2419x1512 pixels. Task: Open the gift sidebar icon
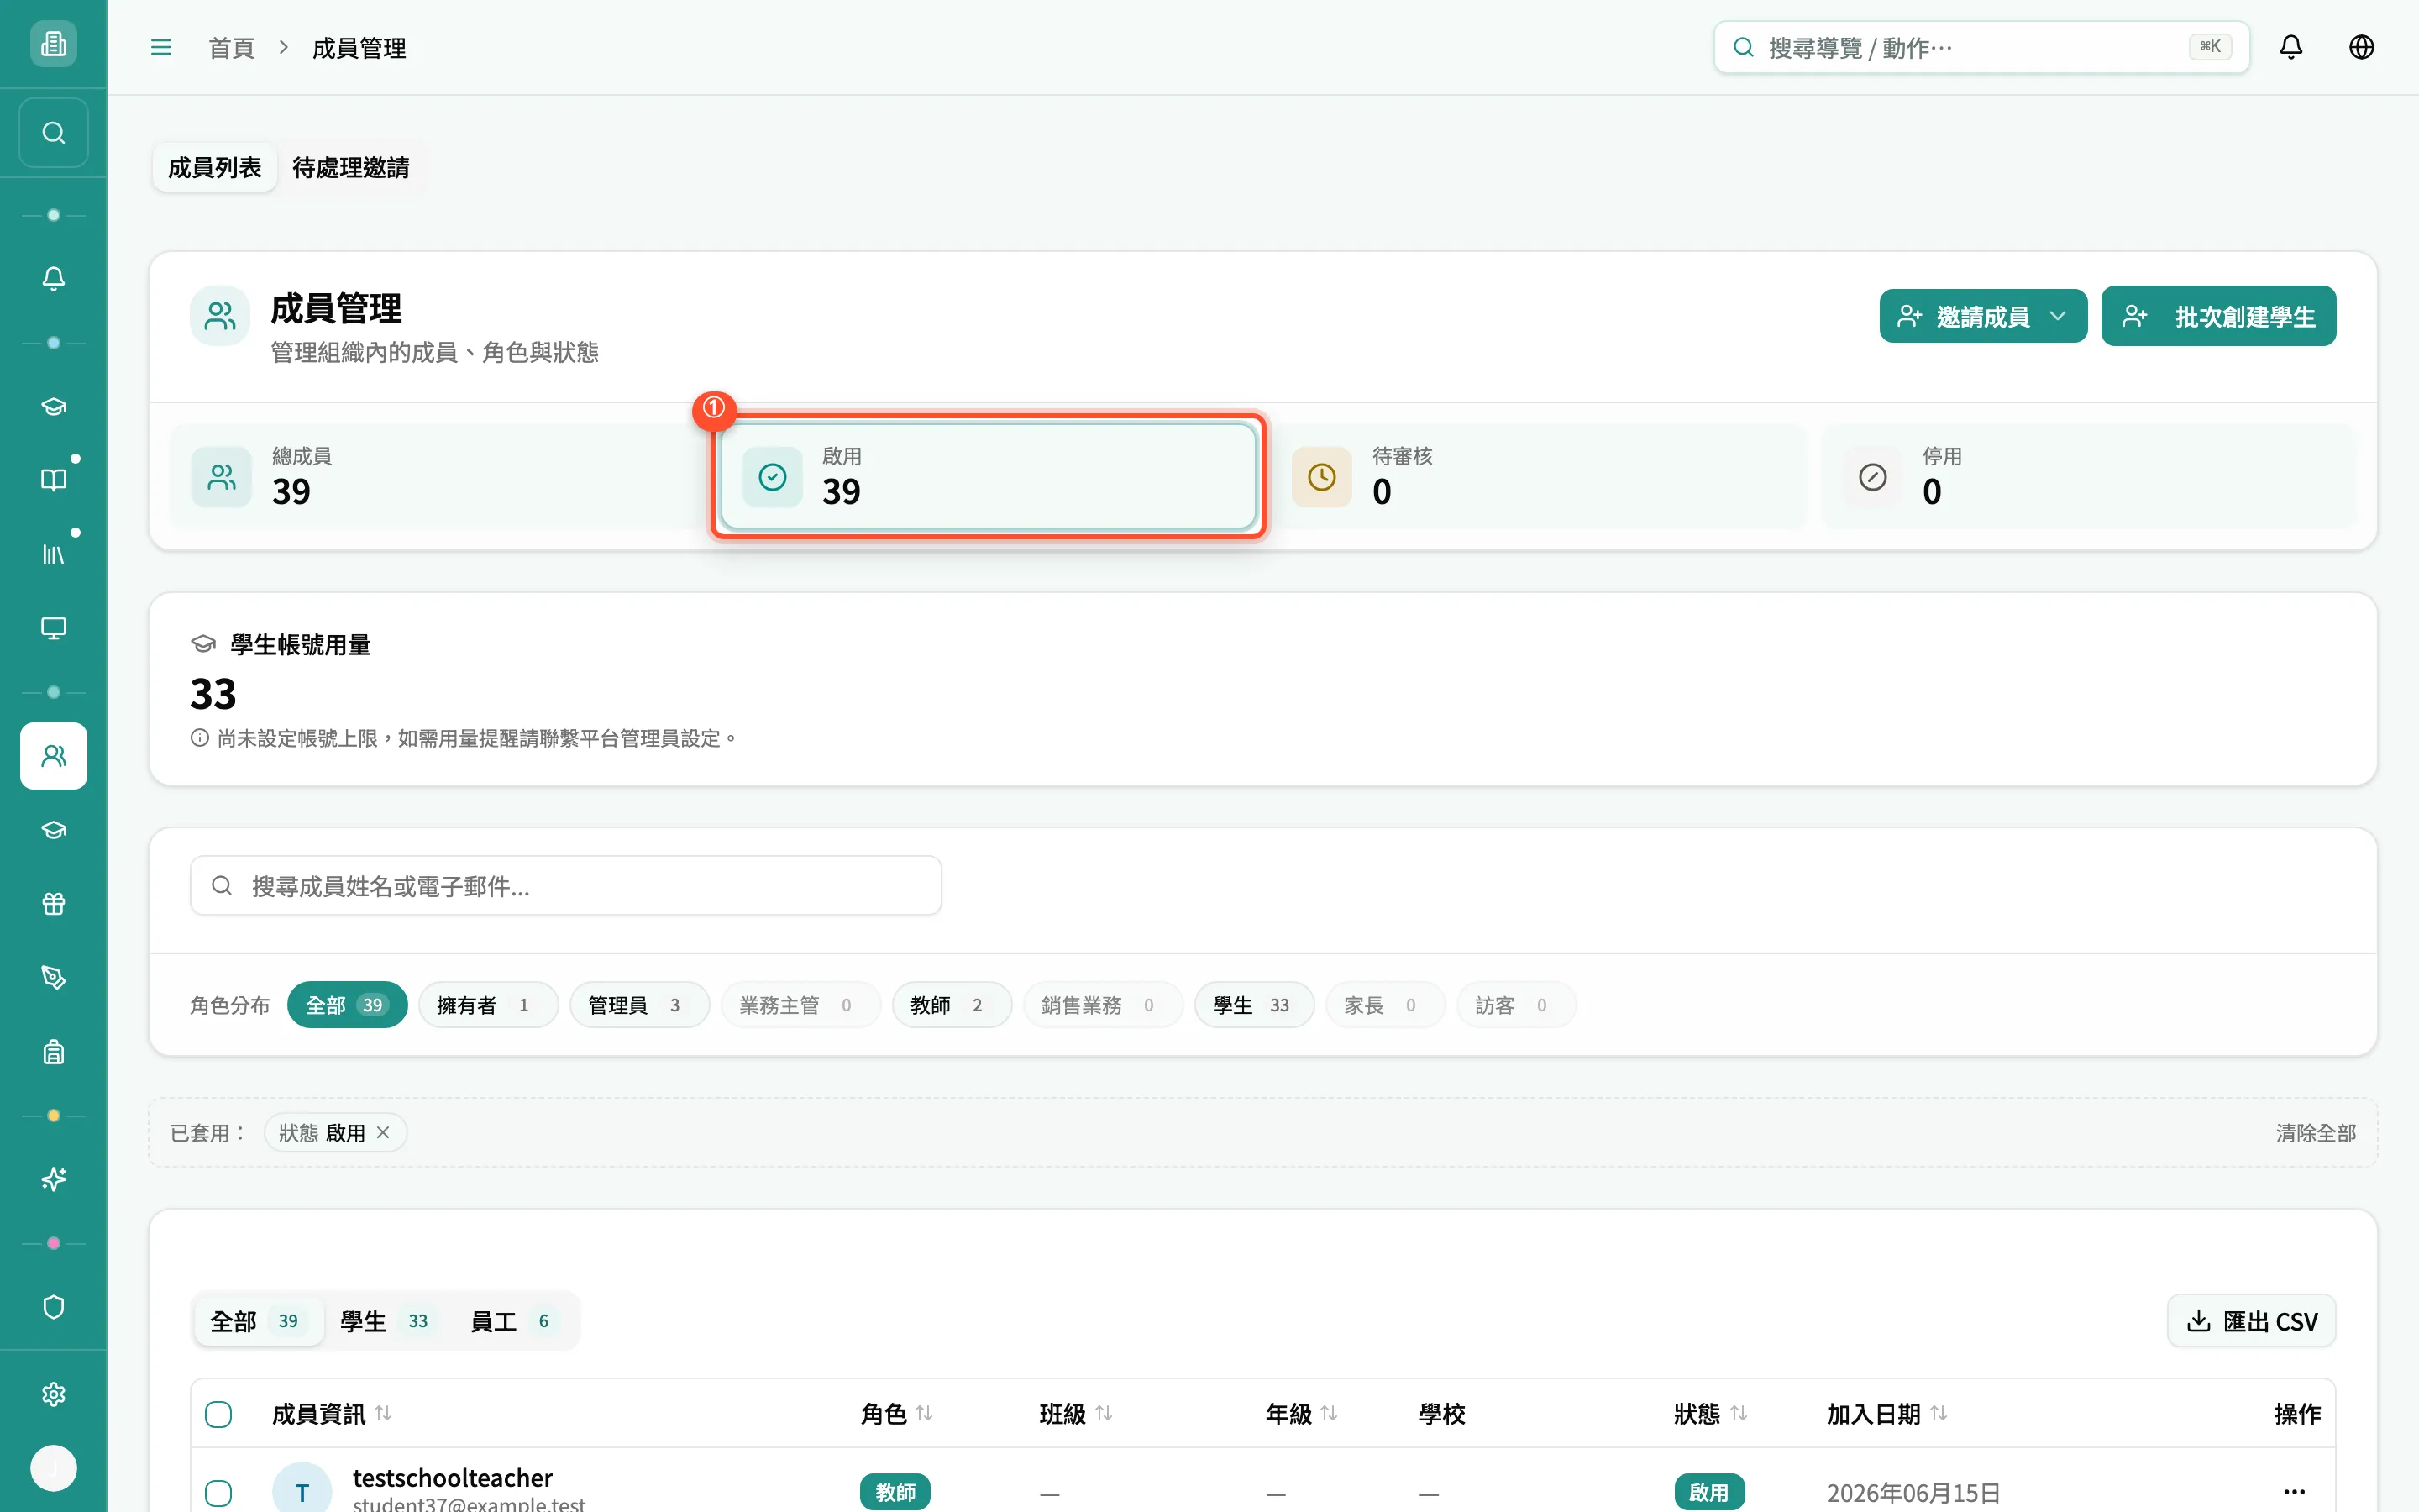53,904
